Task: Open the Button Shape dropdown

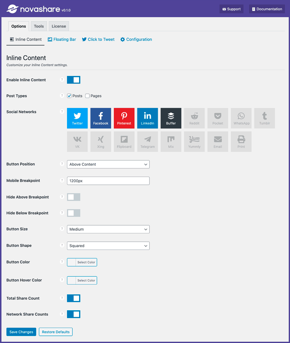Action: tap(108, 246)
